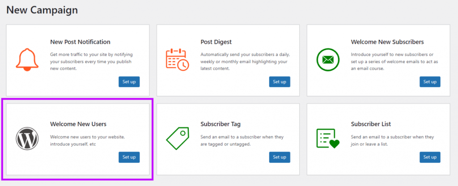
Task: Set up the Post Digest campaign
Action: point(280,82)
